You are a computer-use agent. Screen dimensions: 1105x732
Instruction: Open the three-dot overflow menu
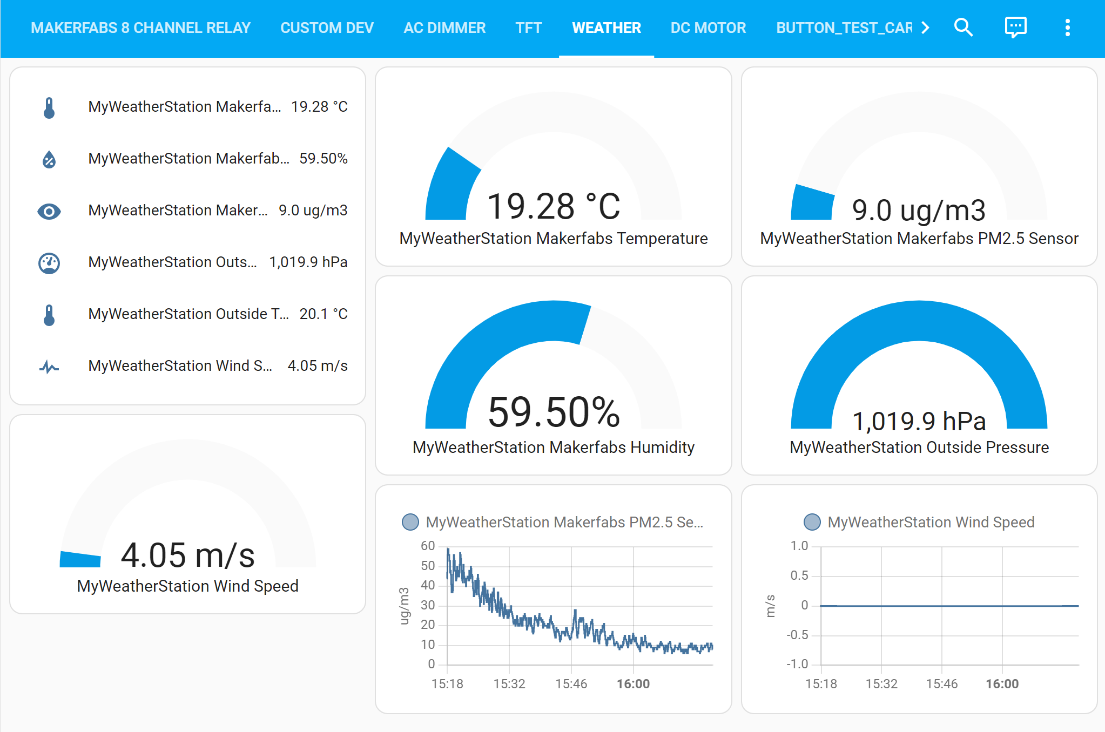click(x=1067, y=28)
